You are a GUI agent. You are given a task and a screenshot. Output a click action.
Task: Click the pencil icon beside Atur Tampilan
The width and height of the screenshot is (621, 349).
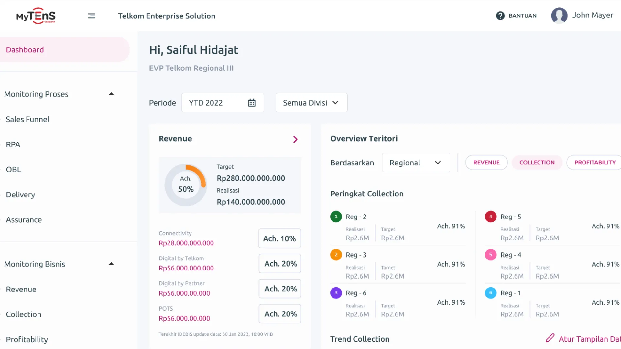(550, 338)
